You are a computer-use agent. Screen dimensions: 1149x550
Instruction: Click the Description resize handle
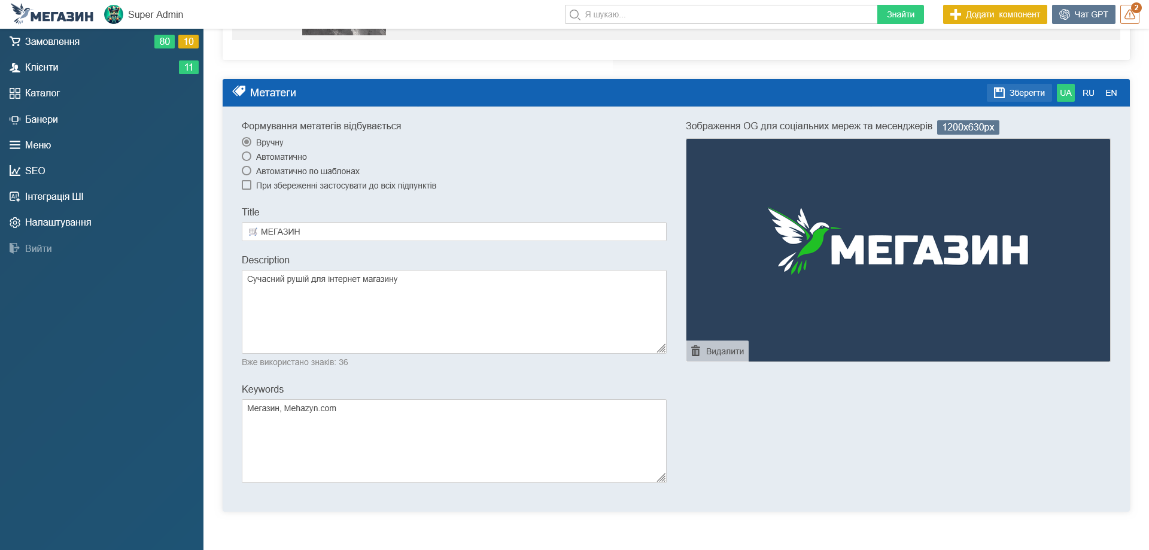click(x=661, y=348)
